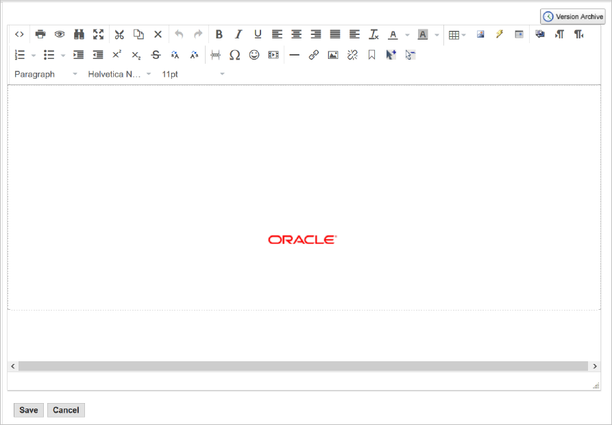Image resolution: width=612 pixels, height=425 pixels.
Task: Select Align right
Action: pyautogui.click(x=316, y=34)
